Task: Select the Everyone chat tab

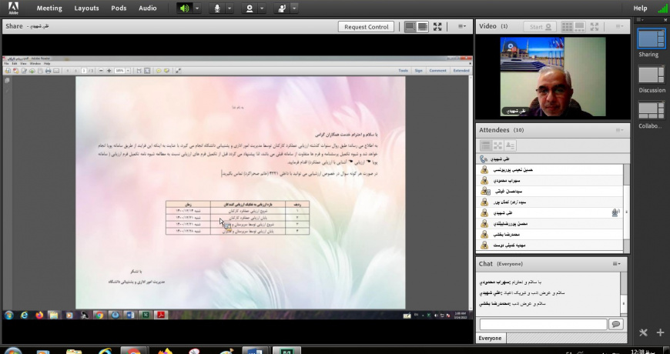Action: click(490, 338)
